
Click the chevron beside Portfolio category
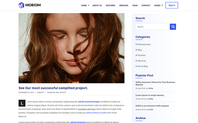(x=136, y=55)
